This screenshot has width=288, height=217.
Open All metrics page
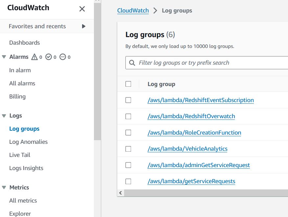[x=23, y=201]
